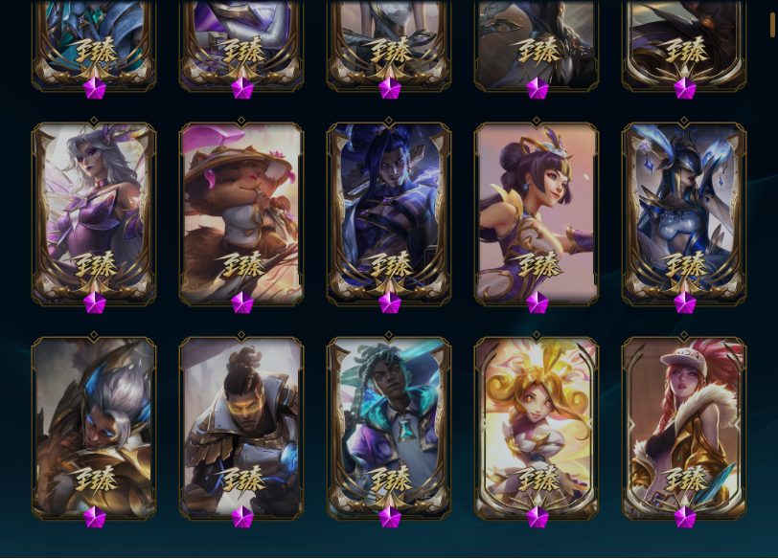Click purple gem under gray-haired warrior card
Image resolution: width=778 pixels, height=559 pixels.
point(95,517)
